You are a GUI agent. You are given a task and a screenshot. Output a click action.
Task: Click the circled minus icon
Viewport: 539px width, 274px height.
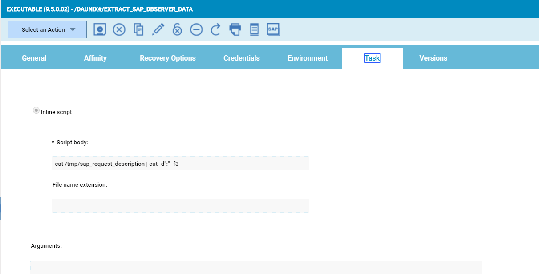point(196,30)
